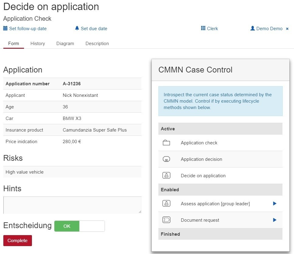Click the Enabled section header
This screenshot has height=254, width=294.
[220, 189]
